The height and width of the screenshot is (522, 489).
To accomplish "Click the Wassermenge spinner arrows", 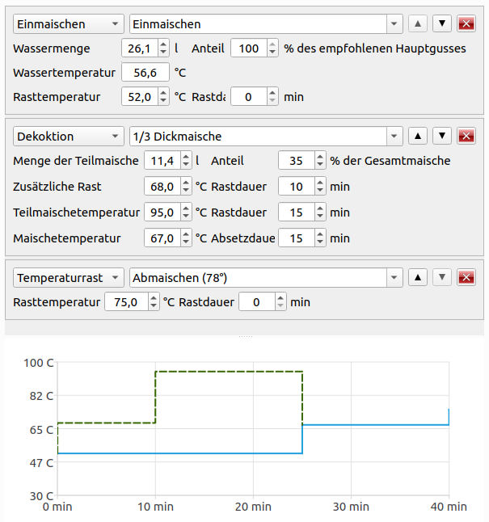I will tap(162, 48).
